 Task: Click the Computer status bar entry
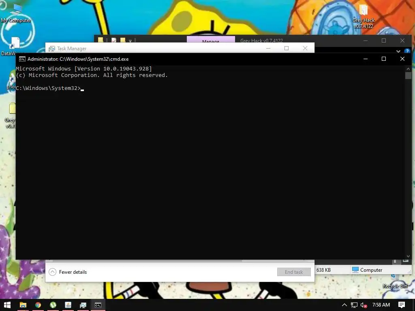[367, 270]
